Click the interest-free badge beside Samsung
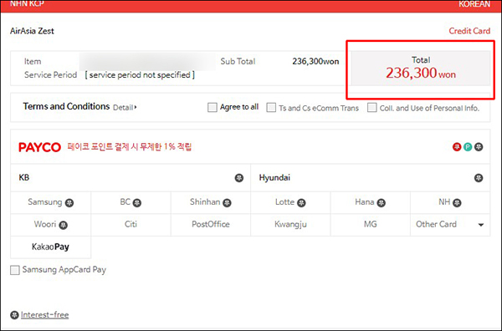 click(x=69, y=203)
